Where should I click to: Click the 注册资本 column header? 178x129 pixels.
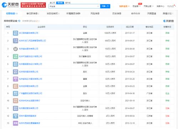[110, 27]
